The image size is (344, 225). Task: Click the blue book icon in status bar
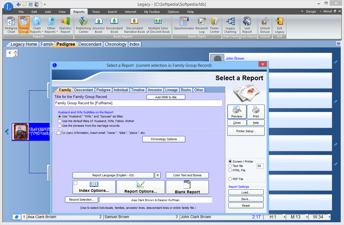click(x=17, y=217)
